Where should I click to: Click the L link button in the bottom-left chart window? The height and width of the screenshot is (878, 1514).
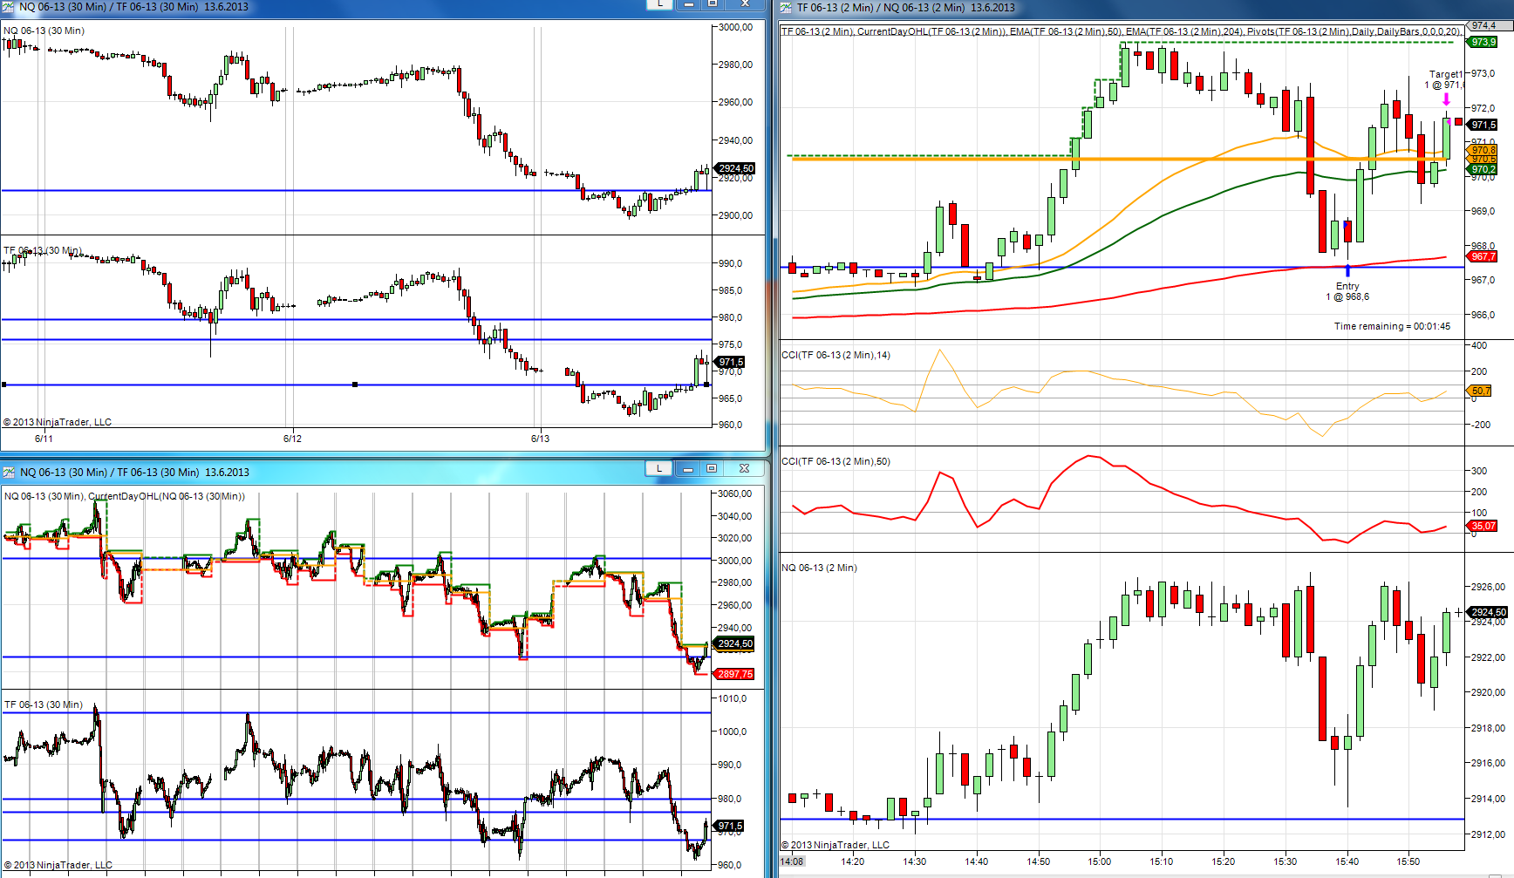click(x=659, y=468)
